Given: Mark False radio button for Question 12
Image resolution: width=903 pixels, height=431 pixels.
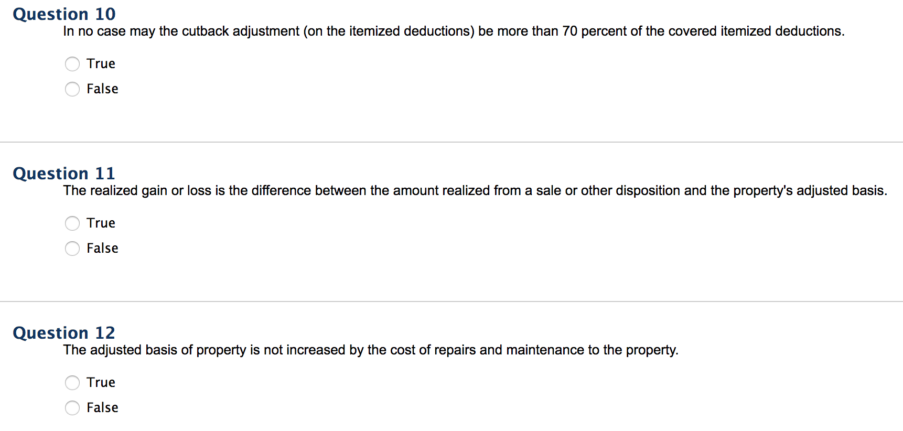Looking at the screenshot, I should 72,408.
